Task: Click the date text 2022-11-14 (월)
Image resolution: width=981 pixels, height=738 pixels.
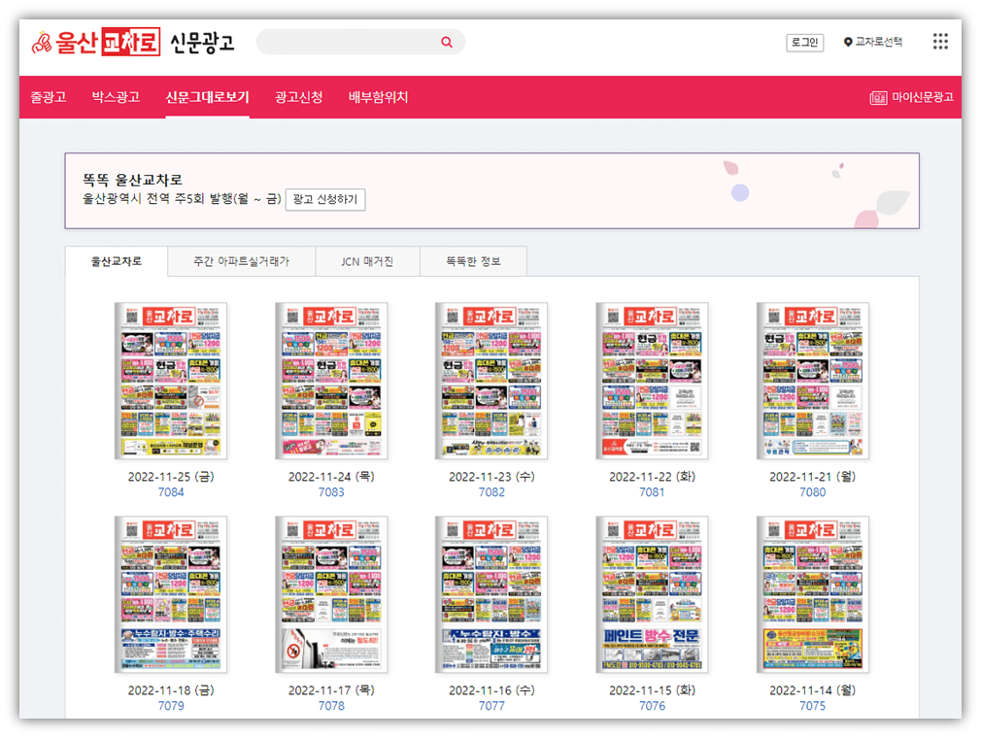Action: pyautogui.click(x=813, y=690)
